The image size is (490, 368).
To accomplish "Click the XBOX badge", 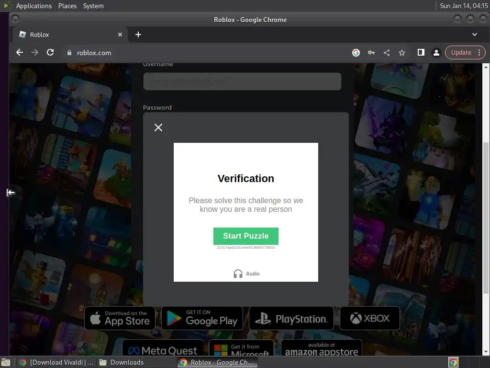I will click(370, 318).
